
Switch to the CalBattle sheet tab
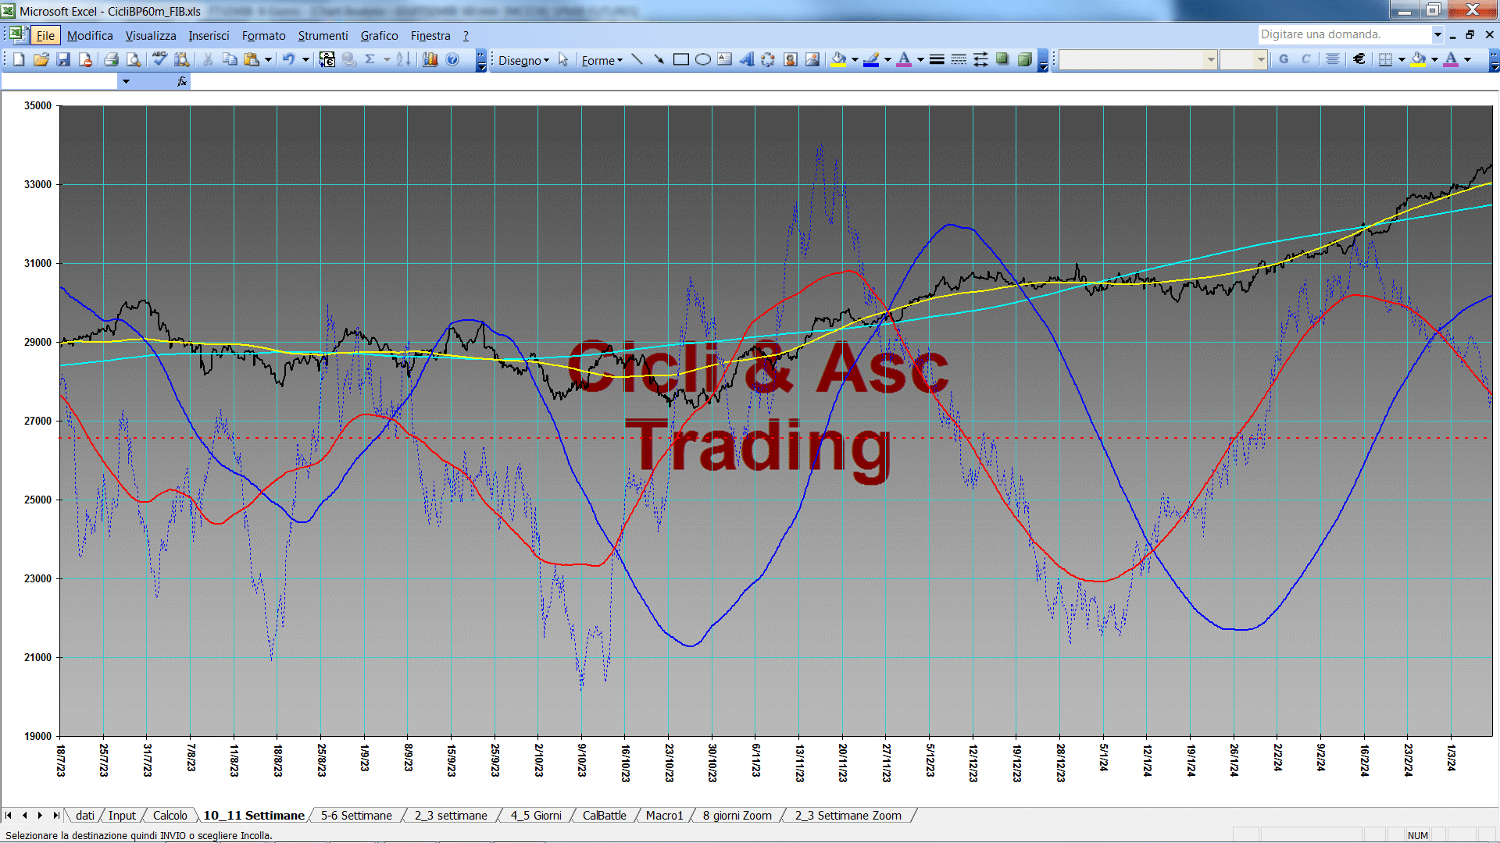pyautogui.click(x=604, y=815)
